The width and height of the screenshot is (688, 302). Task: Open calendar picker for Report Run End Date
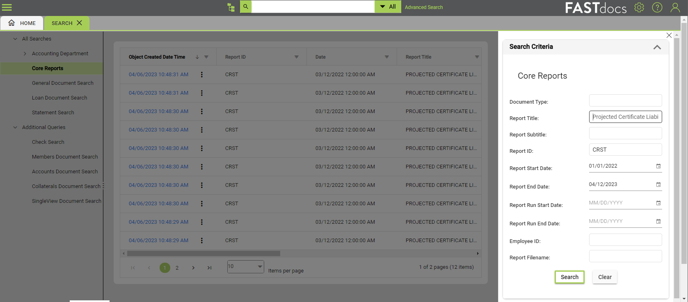point(658,221)
